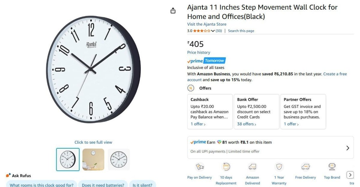Viewport: 360px width, 187px height.
Task: Visit the Ajanta Store link
Action: [x=207, y=24]
